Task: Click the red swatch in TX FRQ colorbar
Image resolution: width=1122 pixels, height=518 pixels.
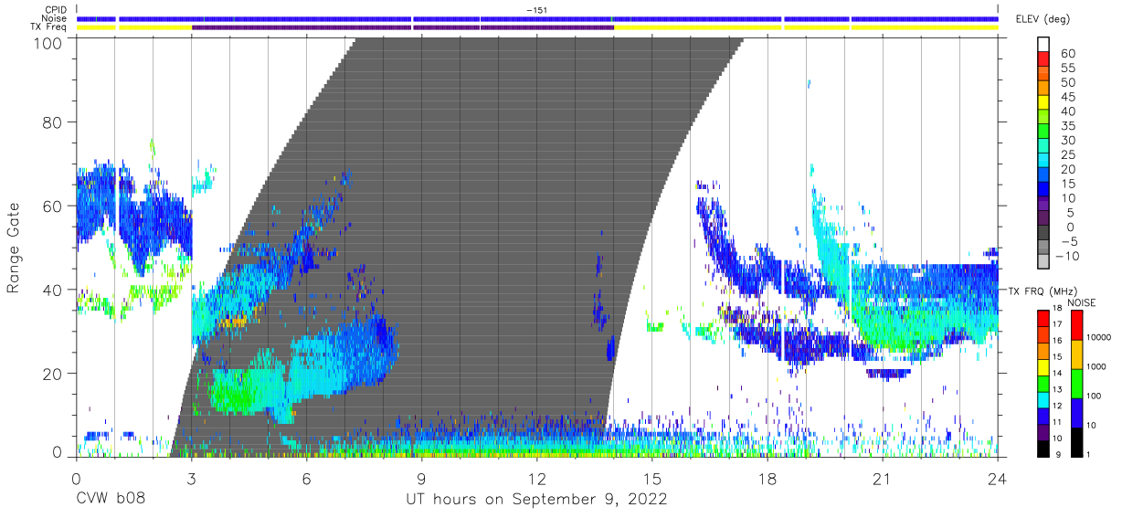Action: click(1042, 319)
